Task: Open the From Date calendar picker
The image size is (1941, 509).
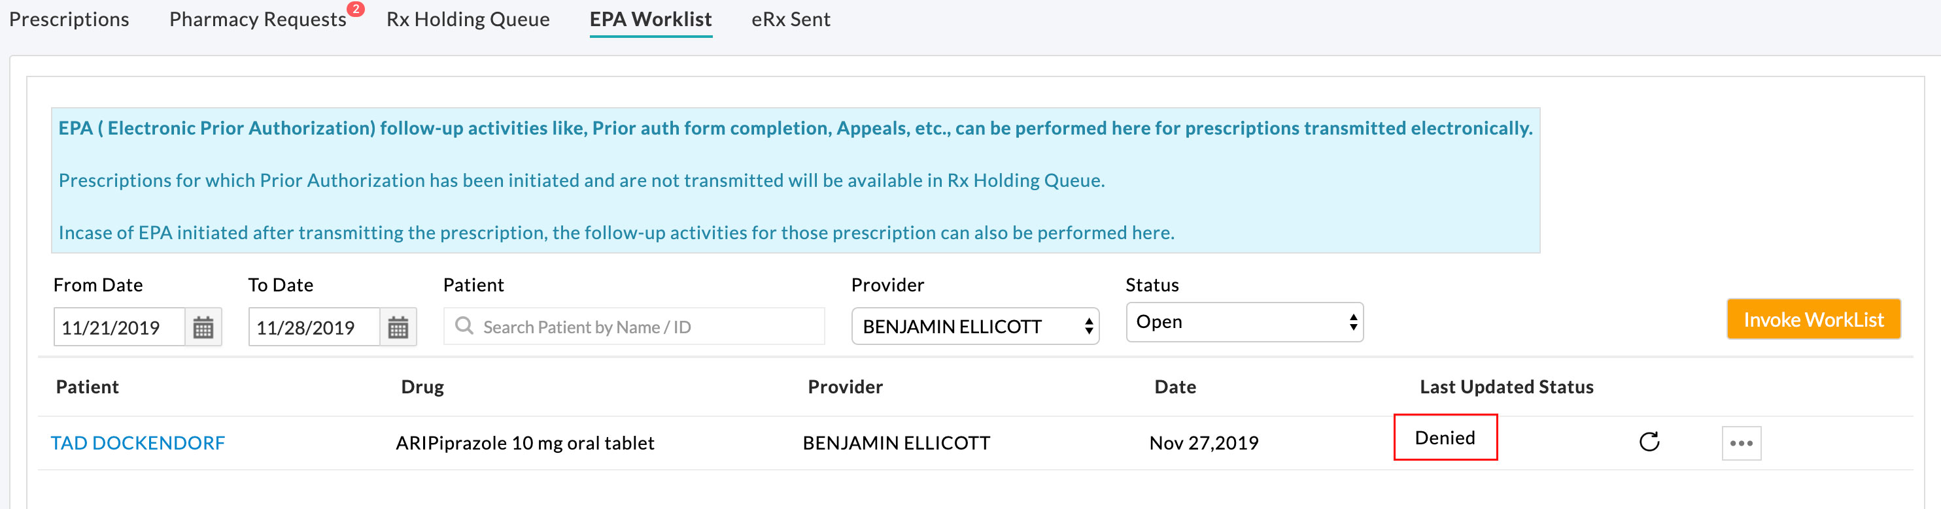Action: (203, 327)
